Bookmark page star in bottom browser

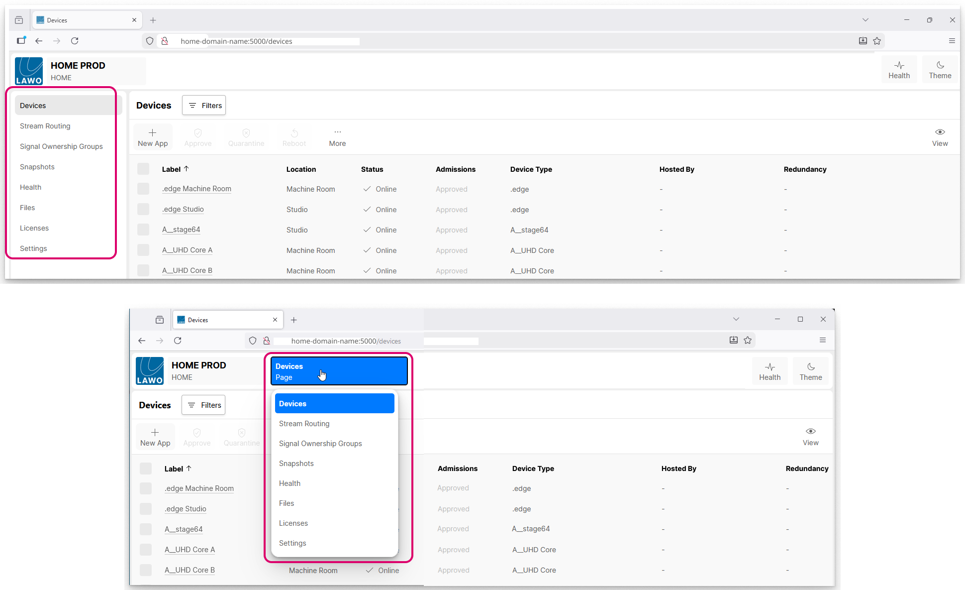click(x=748, y=340)
